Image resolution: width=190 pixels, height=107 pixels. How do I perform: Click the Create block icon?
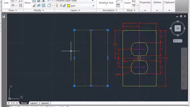(x=134, y=1)
